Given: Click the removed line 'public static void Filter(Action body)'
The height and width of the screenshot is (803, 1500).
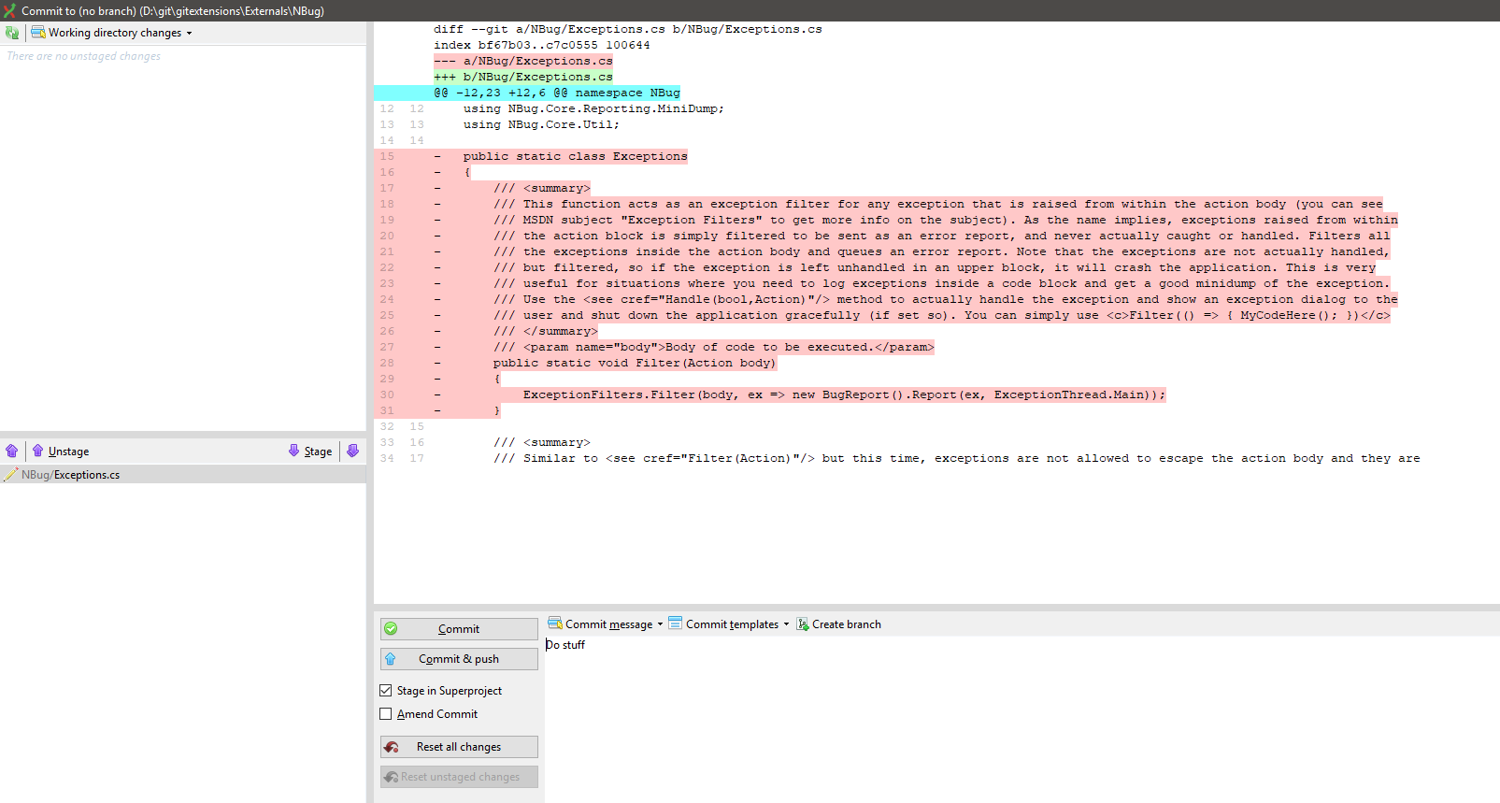Looking at the screenshot, I should [635, 363].
